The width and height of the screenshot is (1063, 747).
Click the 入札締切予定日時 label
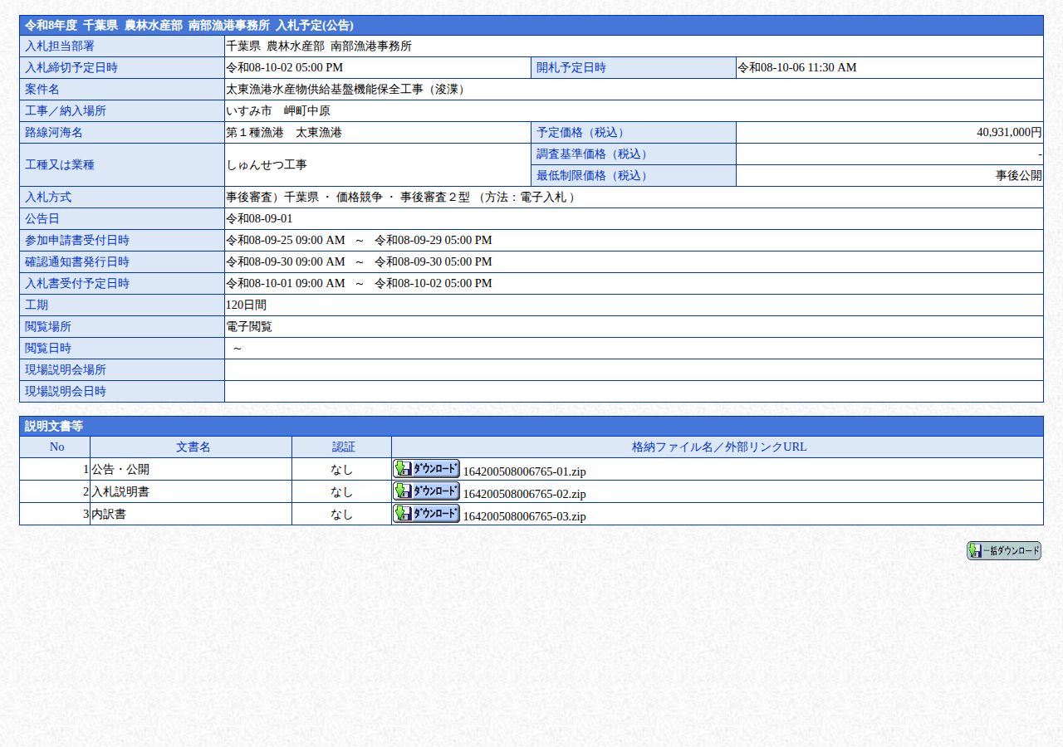(122, 67)
